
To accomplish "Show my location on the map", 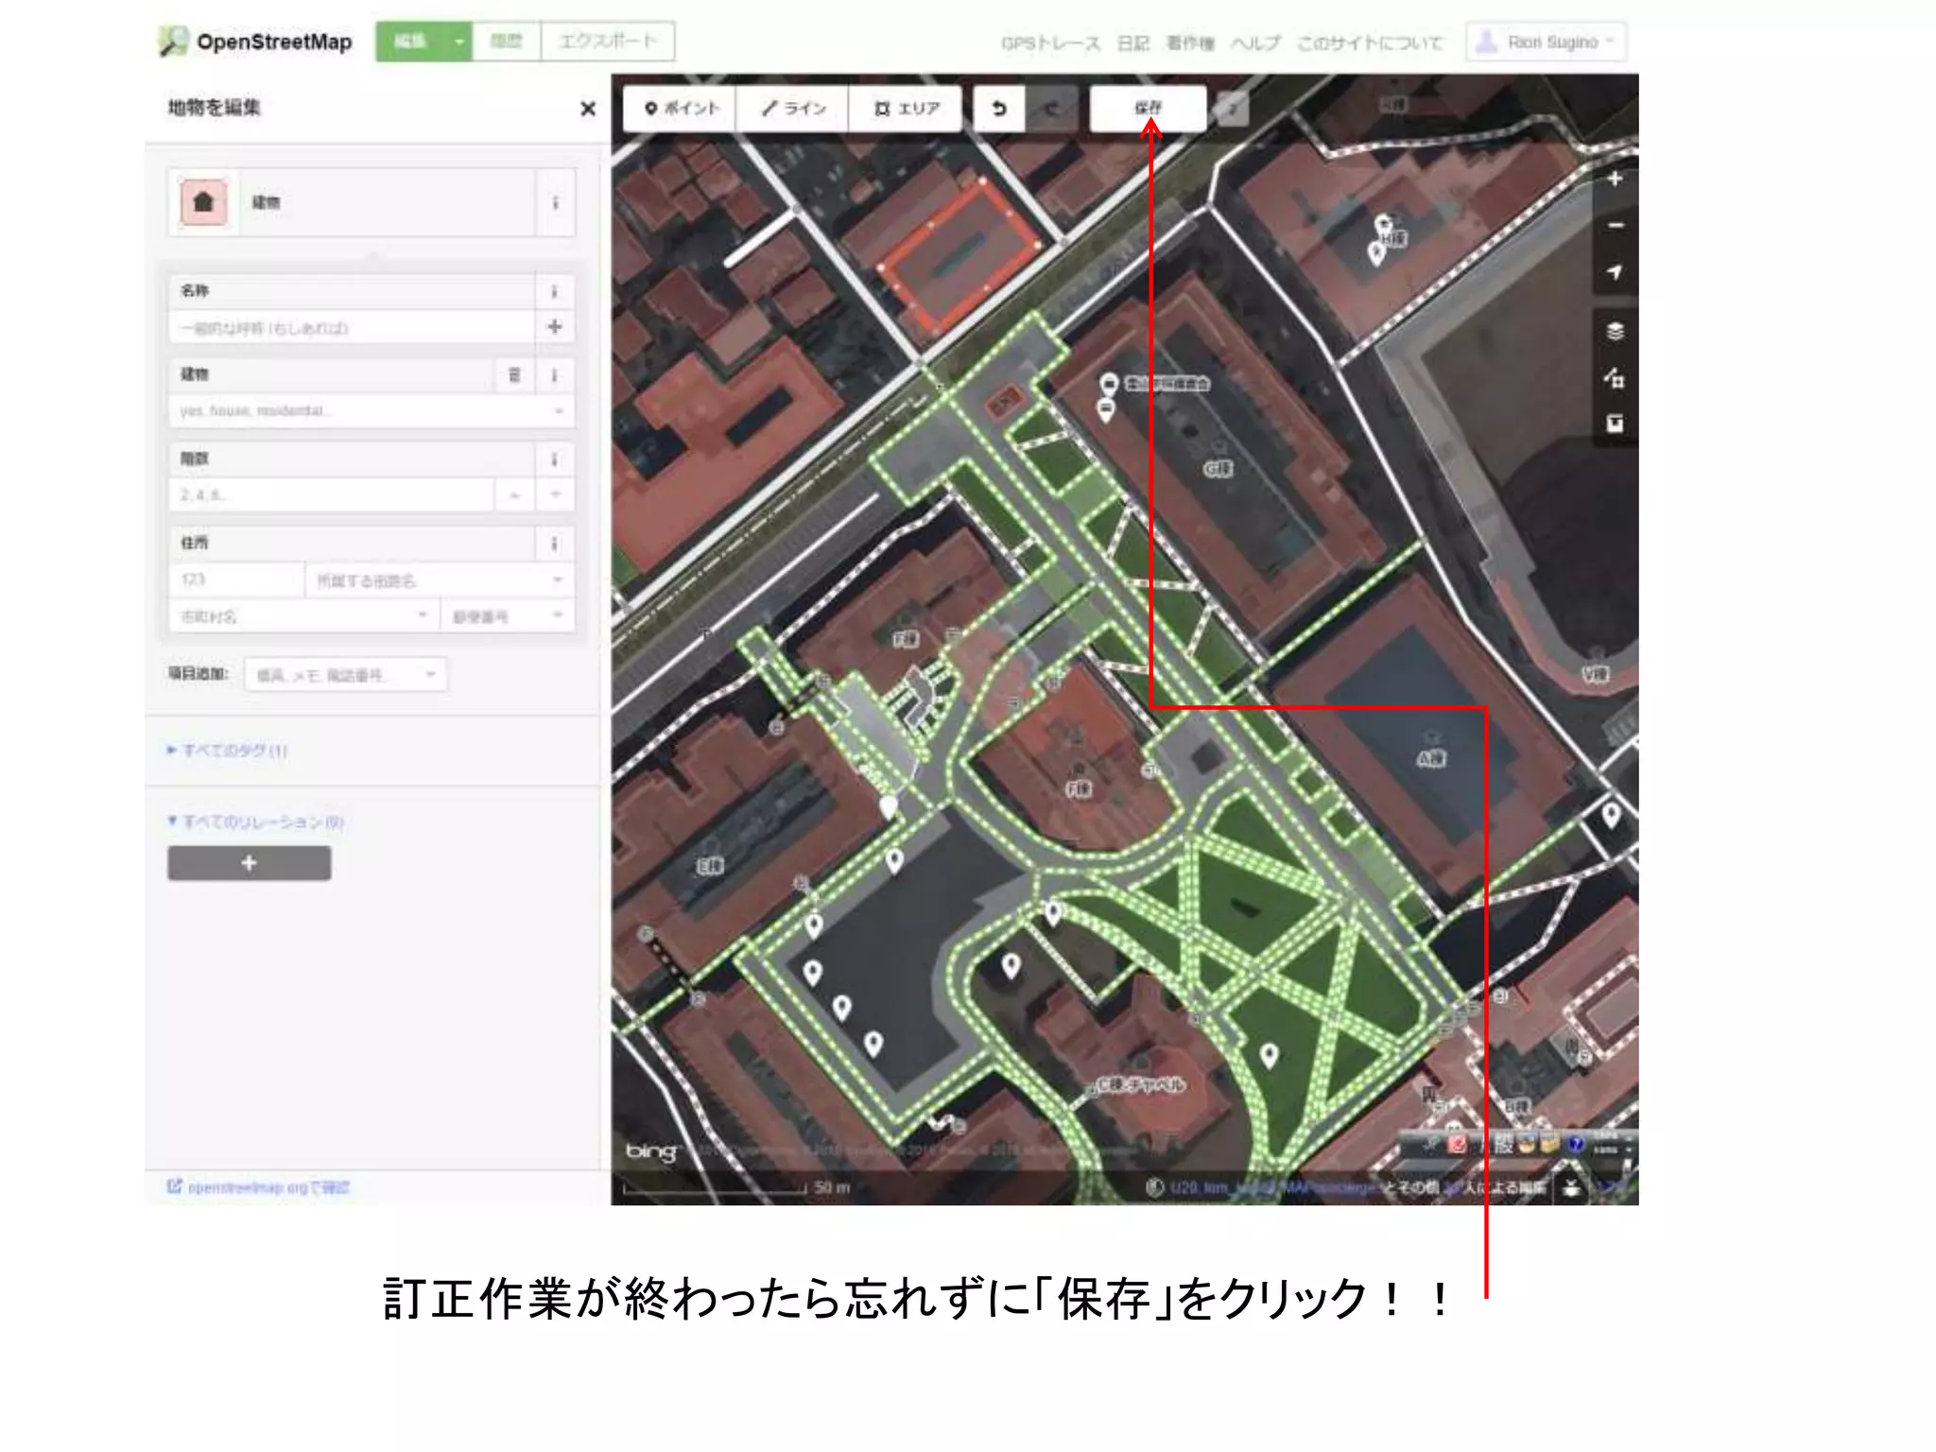I will pyautogui.click(x=1616, y=272).
